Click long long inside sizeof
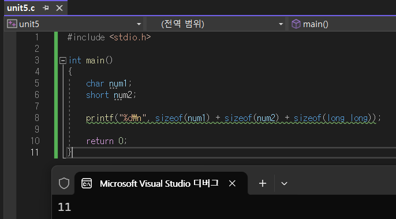Image resolution: width=396 pixels, height=219 pixels. click(347, 118)
